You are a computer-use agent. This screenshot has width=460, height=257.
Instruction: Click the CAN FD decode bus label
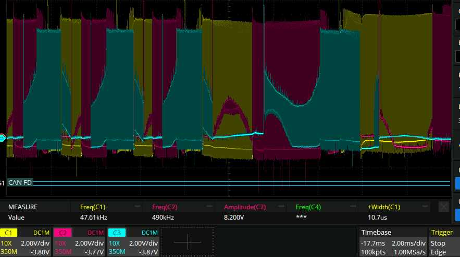(20, 183)
